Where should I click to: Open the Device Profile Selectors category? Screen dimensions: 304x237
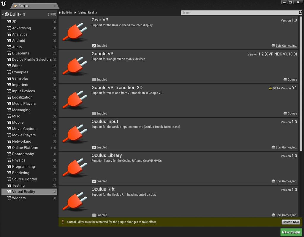click(x=29, y=59)
